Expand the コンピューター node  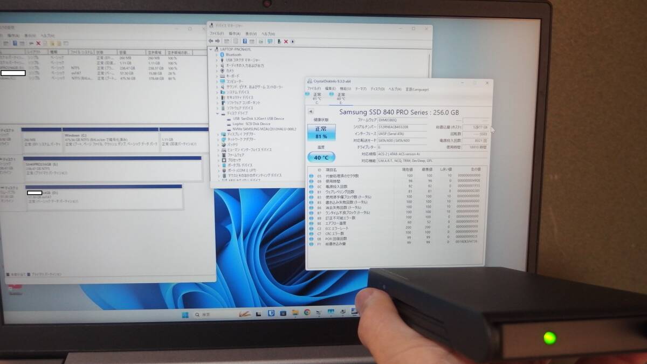pyautogui.click(x=217, y=81)
